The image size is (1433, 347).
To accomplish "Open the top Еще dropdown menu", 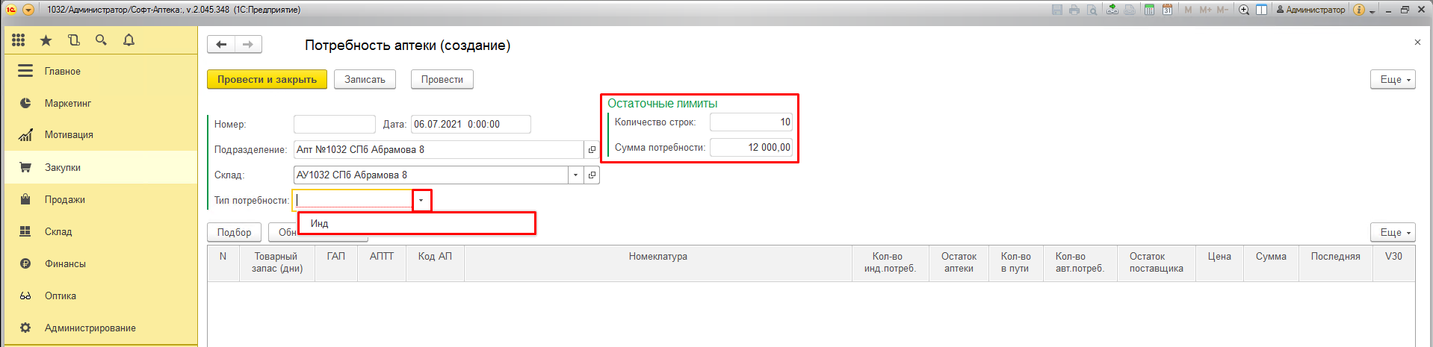I will point(1393,80).
